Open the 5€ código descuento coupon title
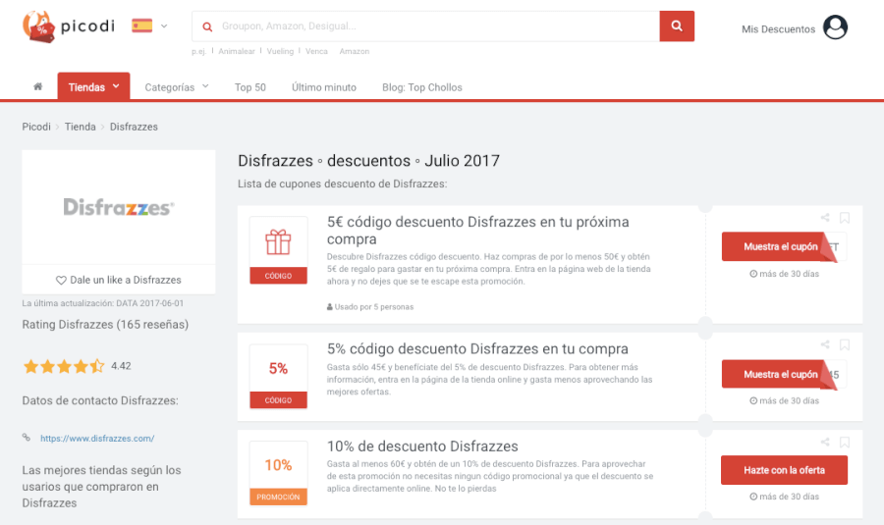This screenshot has width=884, height=525. pos(477,231)
